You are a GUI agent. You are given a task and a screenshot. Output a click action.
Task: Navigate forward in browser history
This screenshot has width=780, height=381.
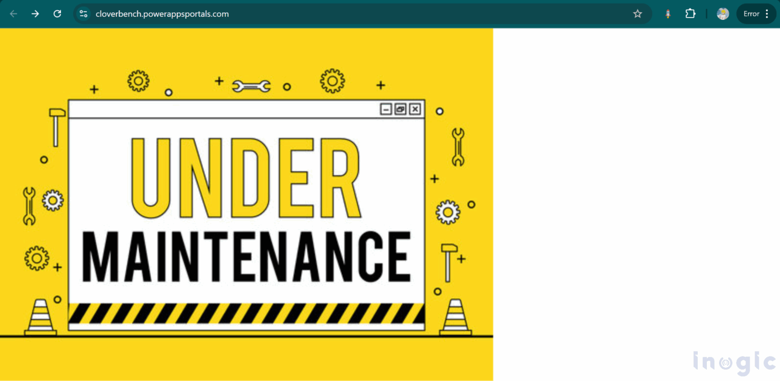click(x=35, y=14)
